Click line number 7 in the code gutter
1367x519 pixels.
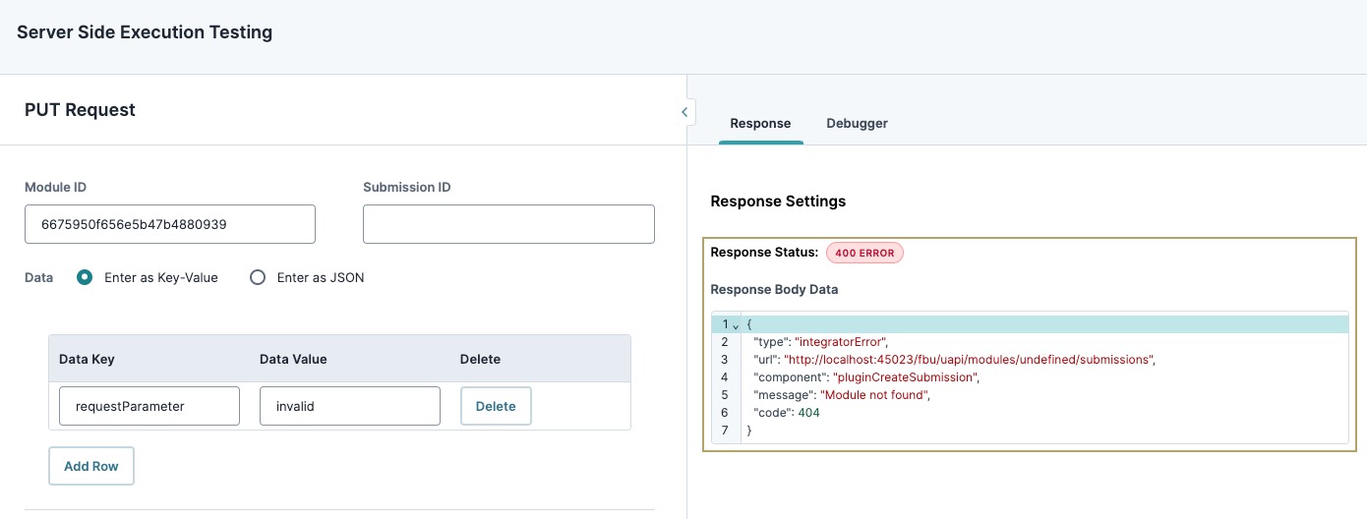[725, 431]
